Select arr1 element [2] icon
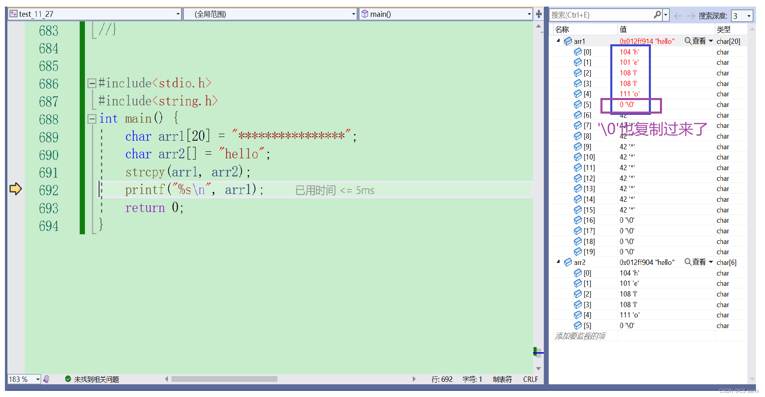This screenshot has height=397, width=765. 578,73
